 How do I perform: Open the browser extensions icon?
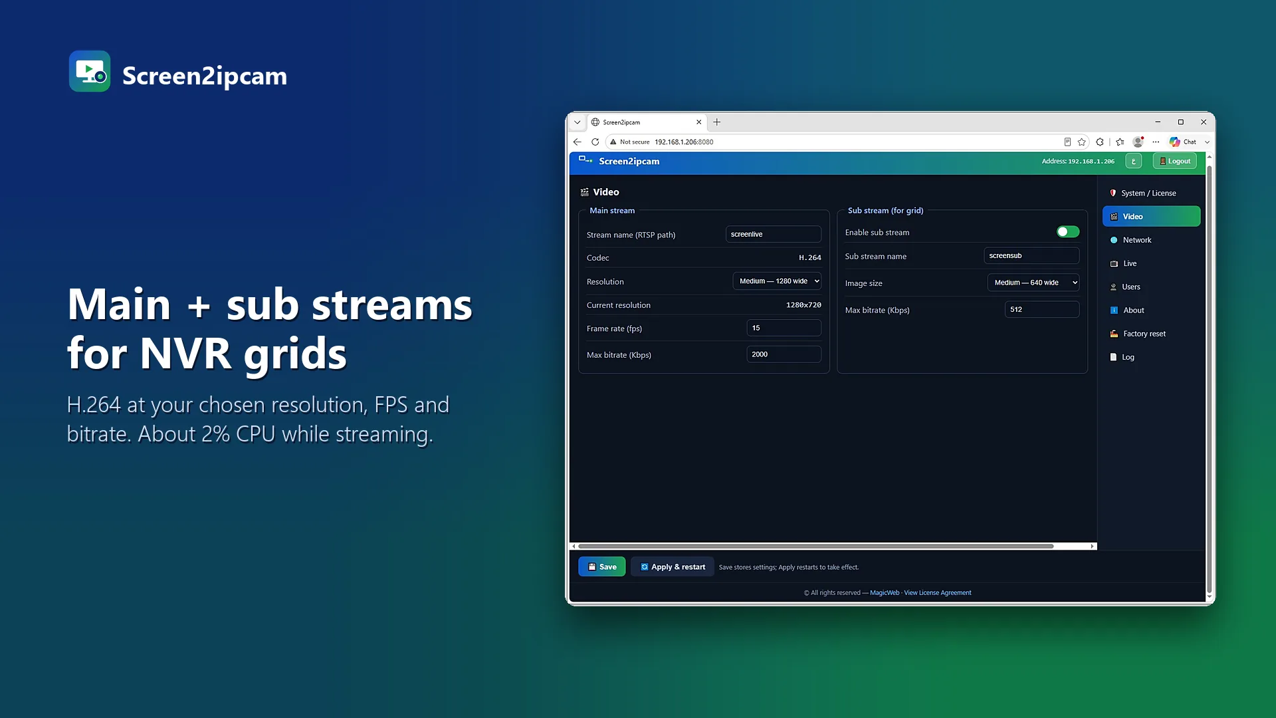point(1100,142)
